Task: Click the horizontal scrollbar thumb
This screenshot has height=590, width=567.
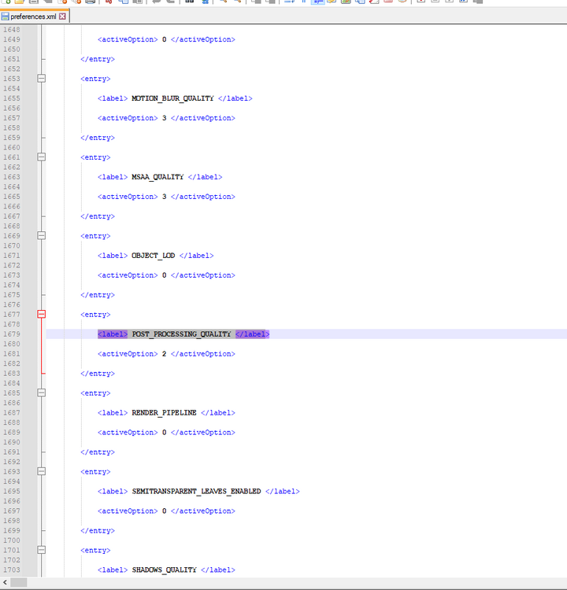Action: pos(18,582)
